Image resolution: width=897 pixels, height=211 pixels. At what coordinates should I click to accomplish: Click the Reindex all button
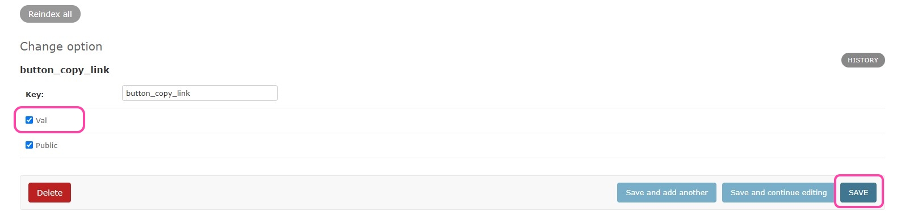[50, 14]
